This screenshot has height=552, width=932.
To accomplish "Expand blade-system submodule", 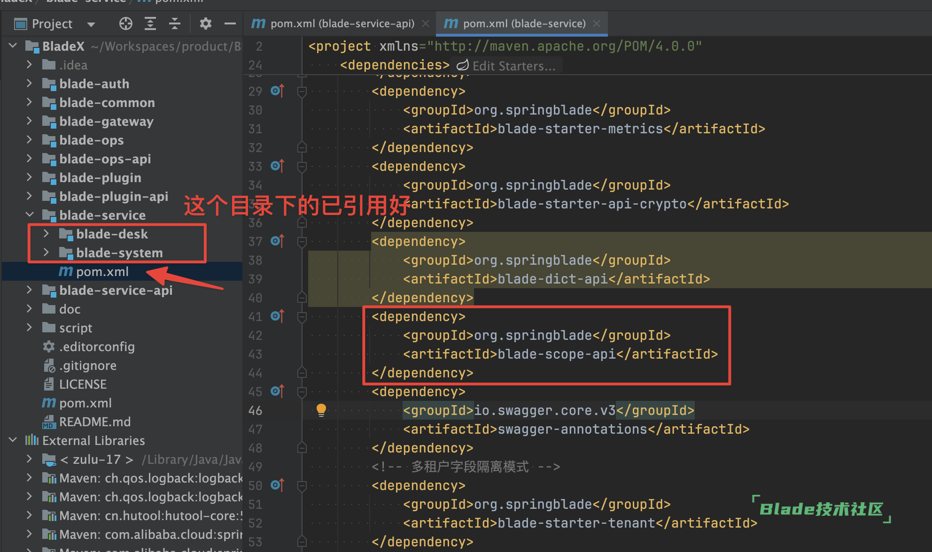I will point(46,253).
